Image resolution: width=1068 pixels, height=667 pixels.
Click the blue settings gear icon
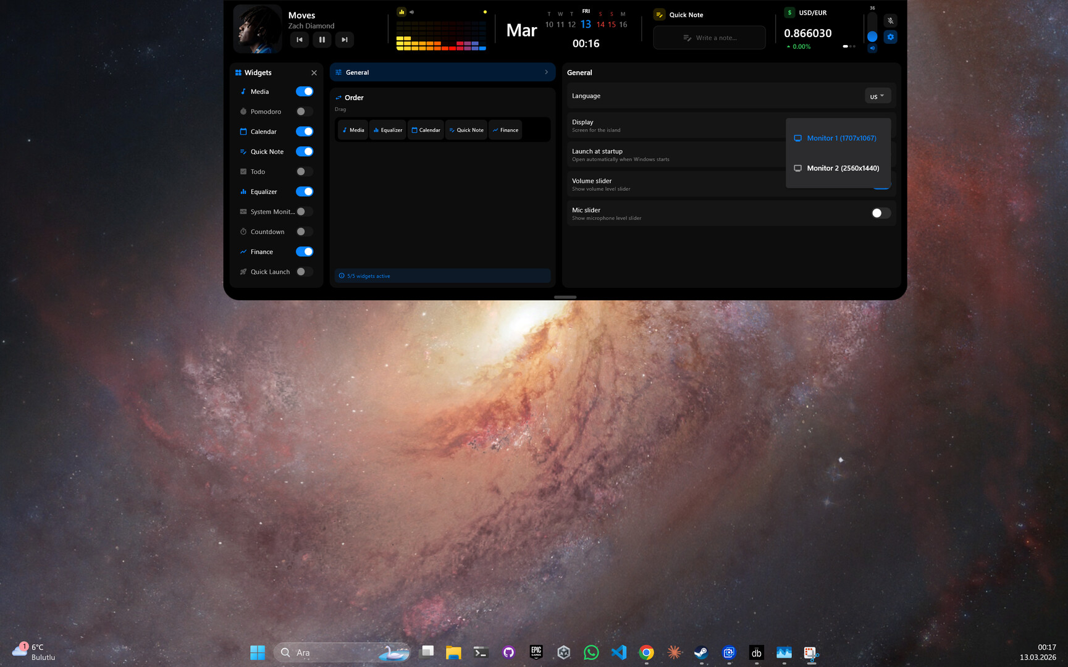890,37
